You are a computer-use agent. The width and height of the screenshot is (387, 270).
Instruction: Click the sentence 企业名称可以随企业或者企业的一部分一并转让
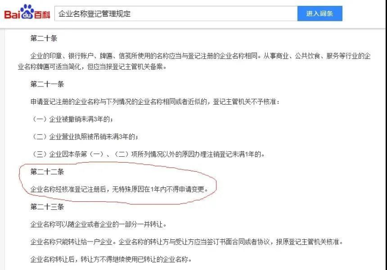98,224
